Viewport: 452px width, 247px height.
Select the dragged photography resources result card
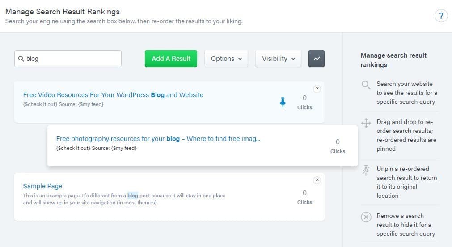[x=203, y=146]
